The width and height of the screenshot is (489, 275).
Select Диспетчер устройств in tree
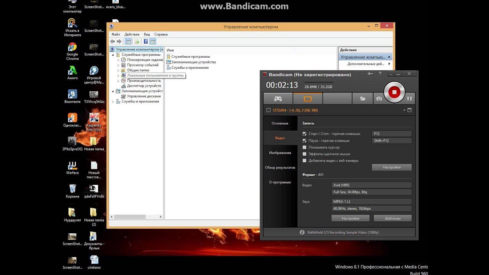[x=144, y=86]
